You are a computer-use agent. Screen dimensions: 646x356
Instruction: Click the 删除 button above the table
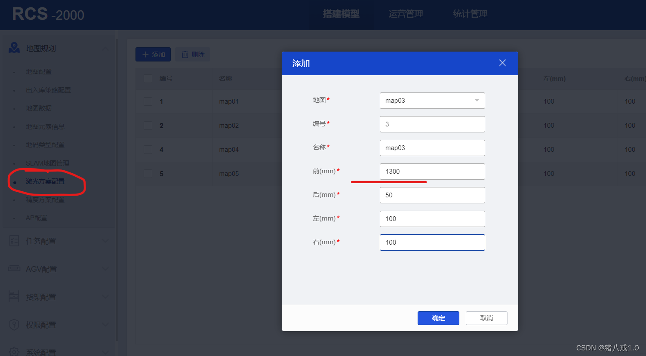193,55
